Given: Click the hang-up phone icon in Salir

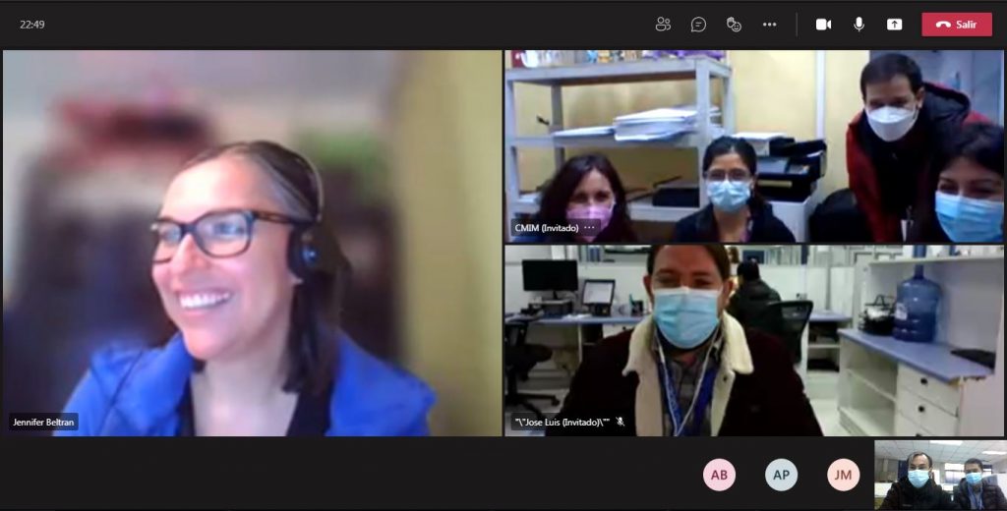Looking at the screenshot, I should coord(942,25).
